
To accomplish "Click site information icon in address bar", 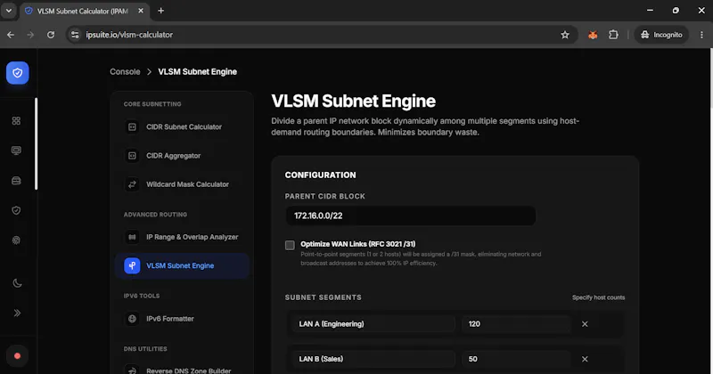I will pyautogui.click(x=75, y=35).
